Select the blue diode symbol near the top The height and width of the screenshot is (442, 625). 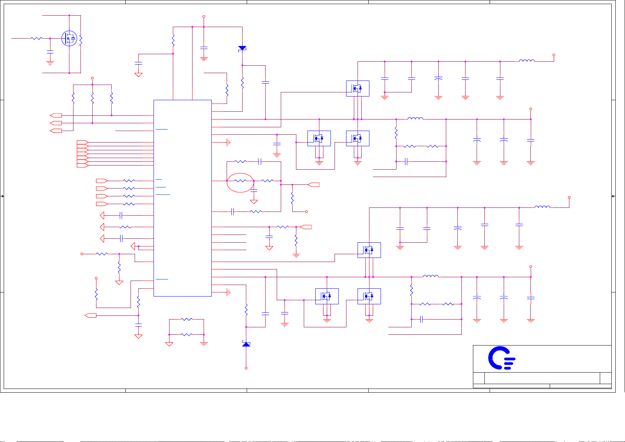(x=242, y=49)
